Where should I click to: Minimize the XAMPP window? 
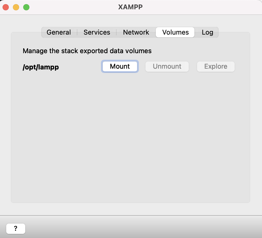tap(16, 7)
